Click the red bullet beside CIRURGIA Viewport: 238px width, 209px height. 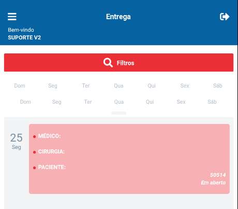[34, 152]
